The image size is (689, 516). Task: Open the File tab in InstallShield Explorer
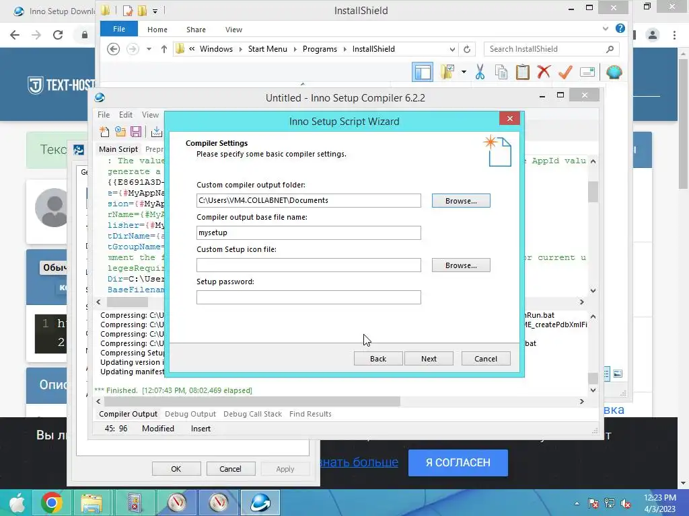coord(119,29)
